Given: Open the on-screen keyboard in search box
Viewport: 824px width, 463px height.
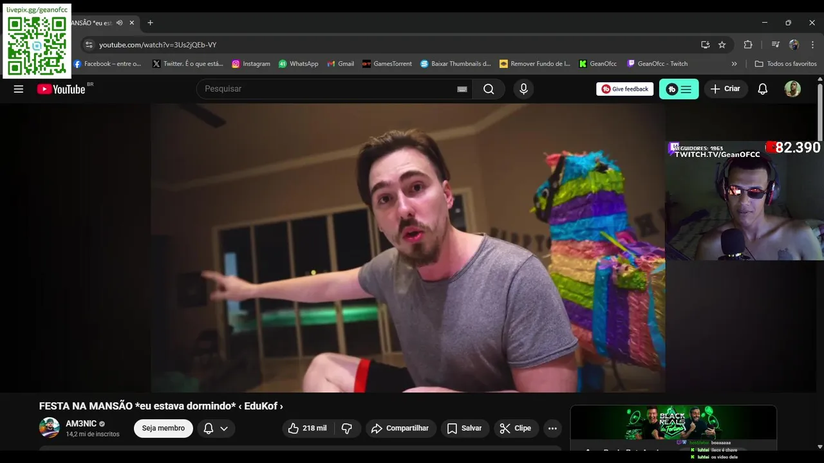Looking at the screenshot, I should 462,89.
